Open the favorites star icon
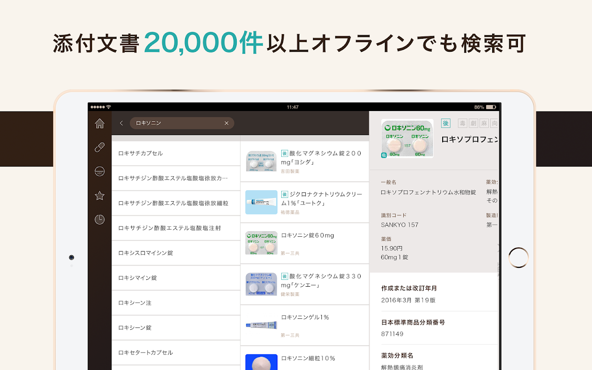The height and width of the screenshot is (370, 592). (99, 196)
